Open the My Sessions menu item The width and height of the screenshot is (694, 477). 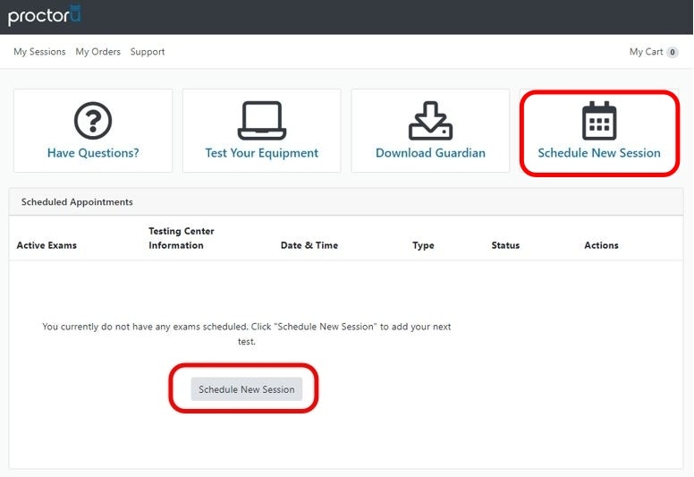click(x=39, y=52)
